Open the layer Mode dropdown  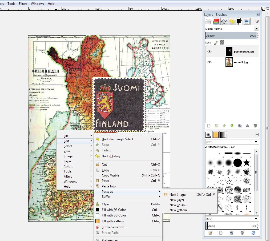256,29
